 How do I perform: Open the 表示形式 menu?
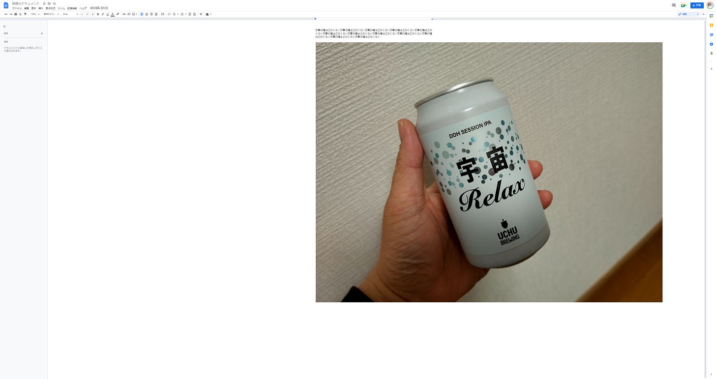click(x=51, y=8)
